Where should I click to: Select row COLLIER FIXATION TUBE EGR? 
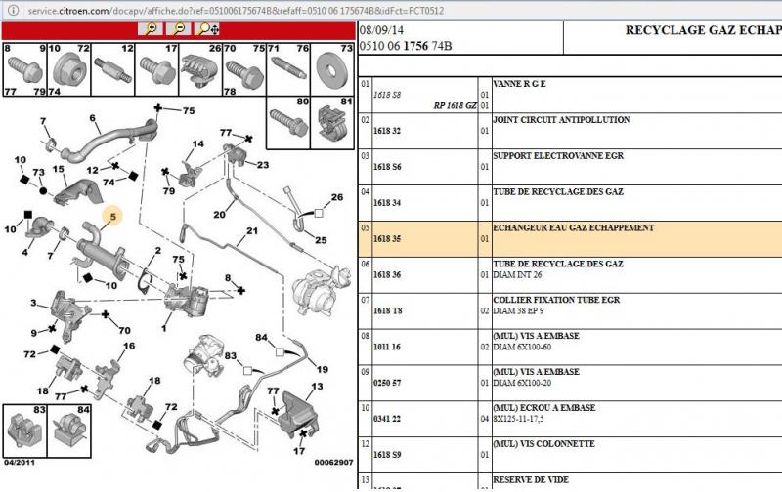(570, 310)
